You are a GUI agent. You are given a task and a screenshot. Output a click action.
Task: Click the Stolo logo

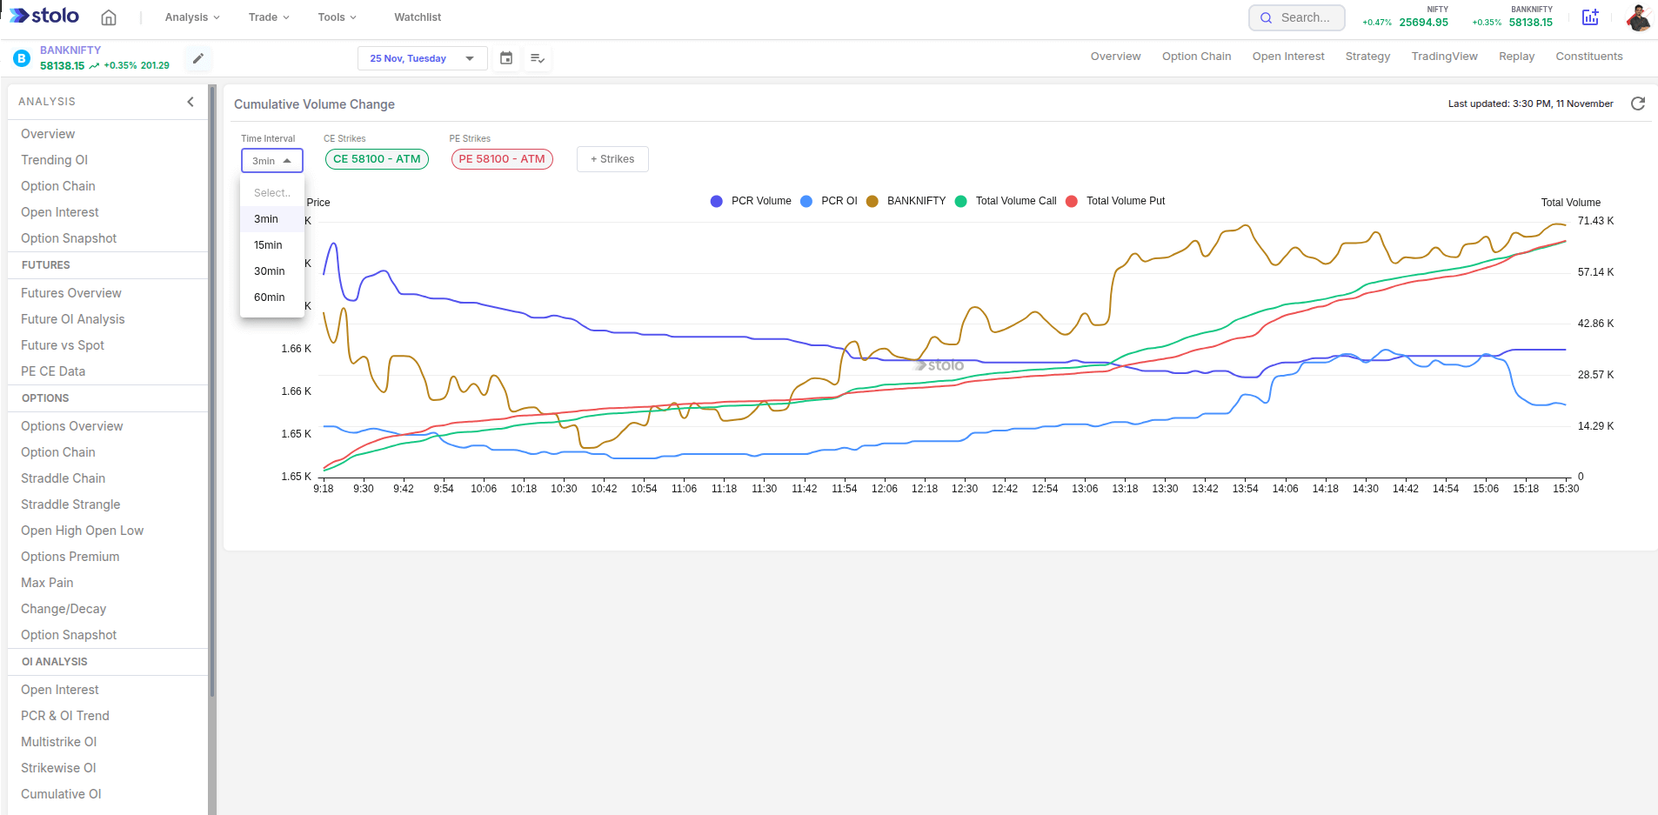(43, 15)
